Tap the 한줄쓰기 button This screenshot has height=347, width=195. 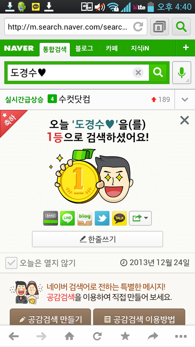point(97,239)
